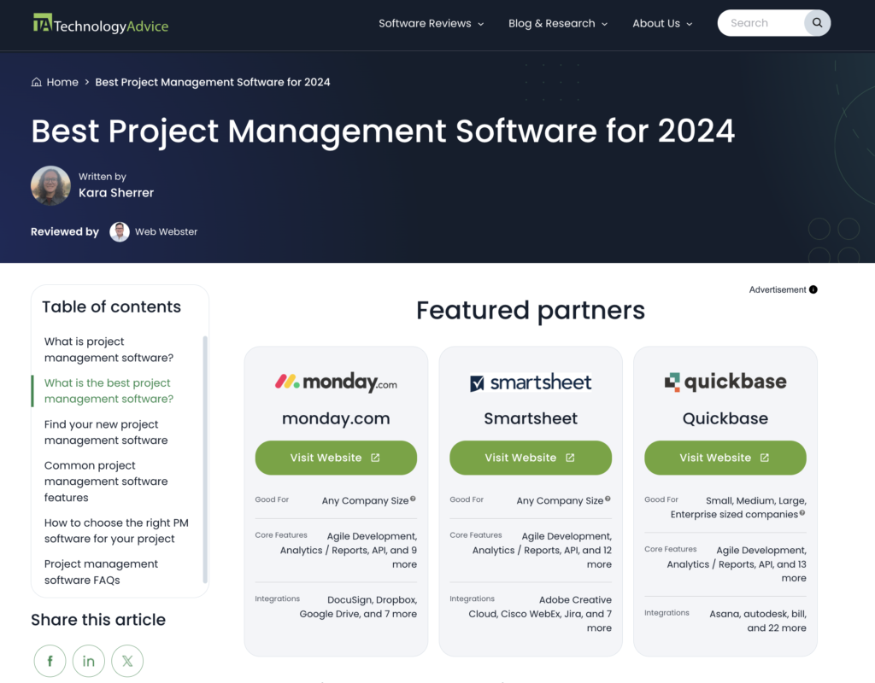This screenshot has width=875, height=683.
Task: Click Best Project Management Software breadcrumb
Action: click(213, 82)
